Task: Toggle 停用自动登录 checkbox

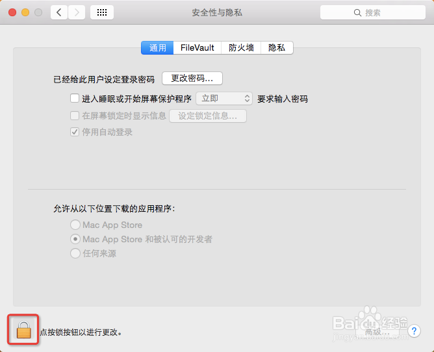Action: point(75,132)
